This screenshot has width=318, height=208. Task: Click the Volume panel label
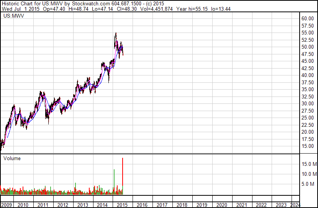coord(12,158)
